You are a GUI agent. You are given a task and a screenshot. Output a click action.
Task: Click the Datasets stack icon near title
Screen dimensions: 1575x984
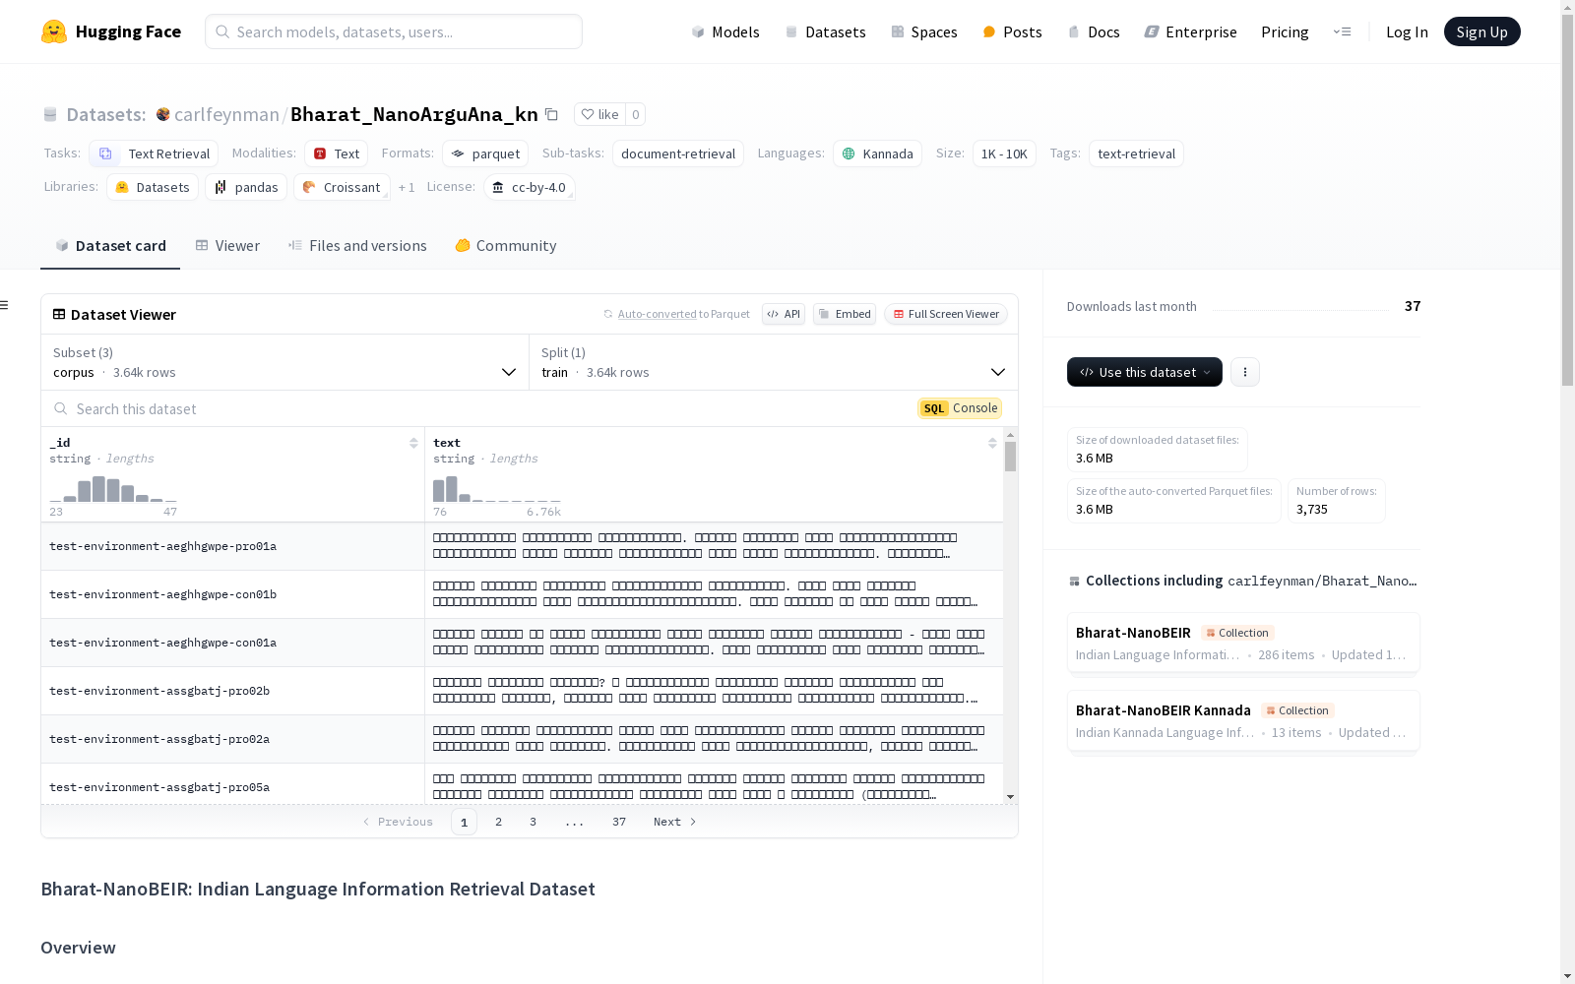pyautogui.click(x=50, y=114)
